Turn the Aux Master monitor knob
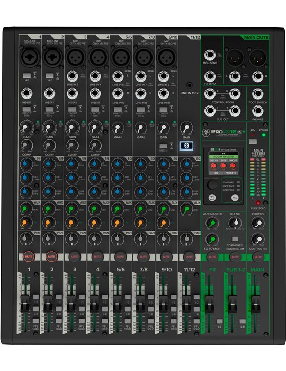The height and width of the screenshot is (371, 286). click(212, 223)
